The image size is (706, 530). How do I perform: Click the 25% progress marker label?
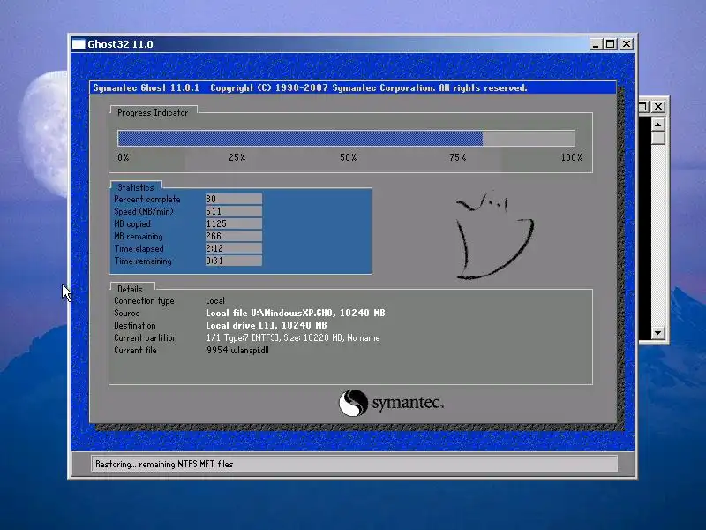point(237,157)
